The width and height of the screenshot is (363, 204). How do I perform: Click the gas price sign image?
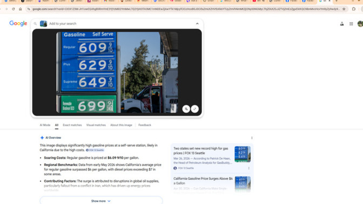click(x=117, y=72)
